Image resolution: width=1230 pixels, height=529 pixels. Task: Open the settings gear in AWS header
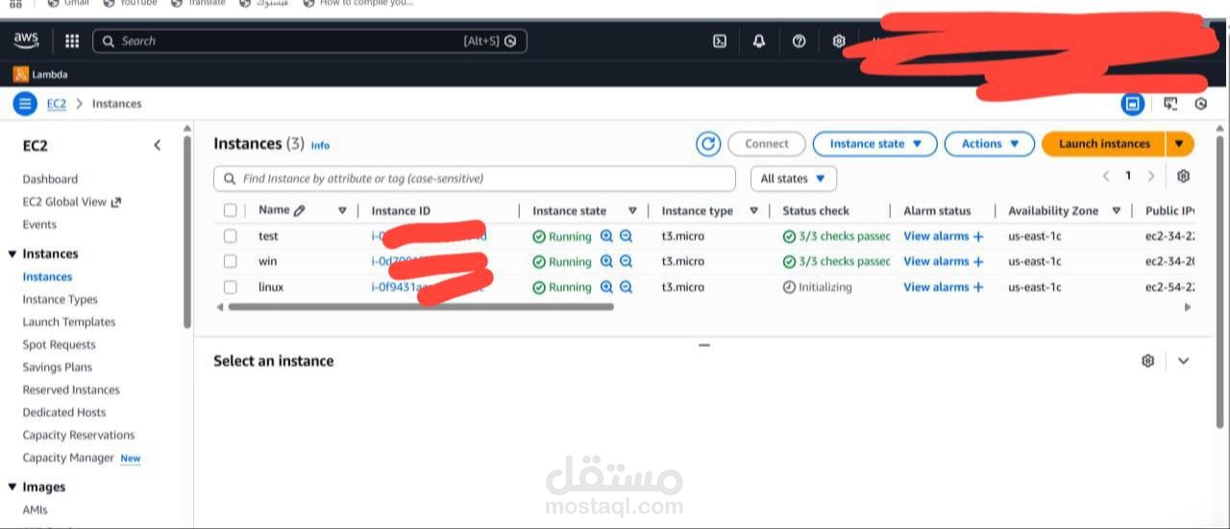tap(838, 41)
